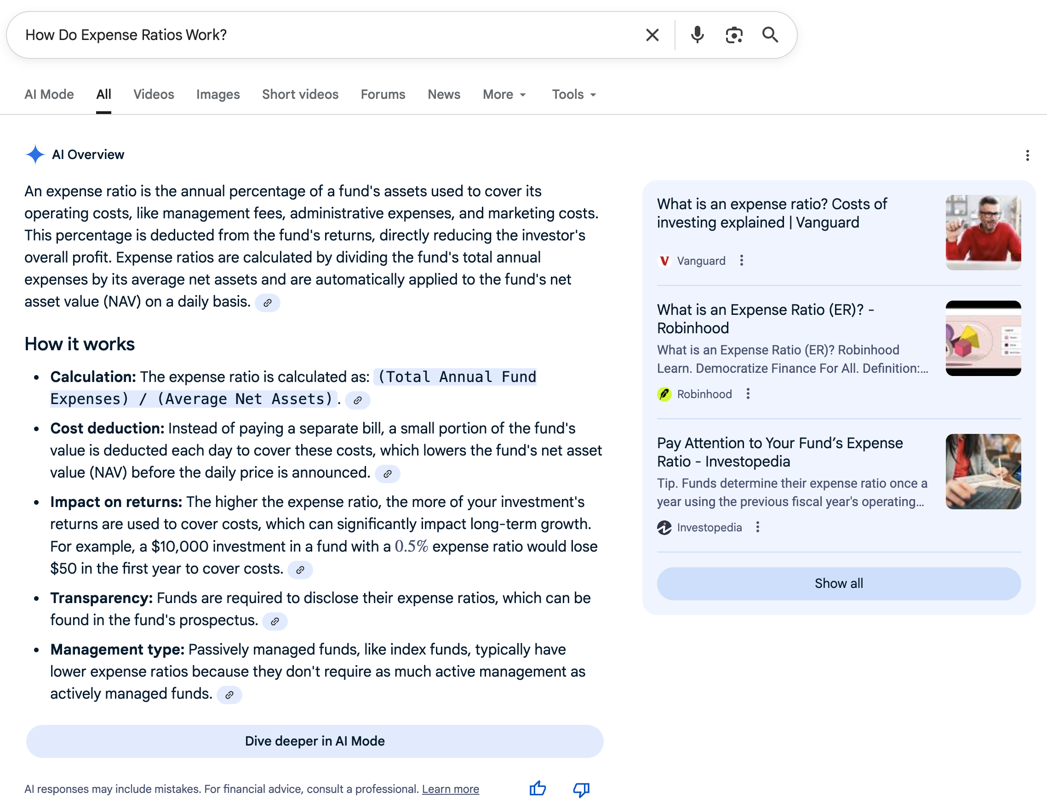Click the Investopedia logo icon
Viewport: 1047px width, 809px height.
point(664,527)
